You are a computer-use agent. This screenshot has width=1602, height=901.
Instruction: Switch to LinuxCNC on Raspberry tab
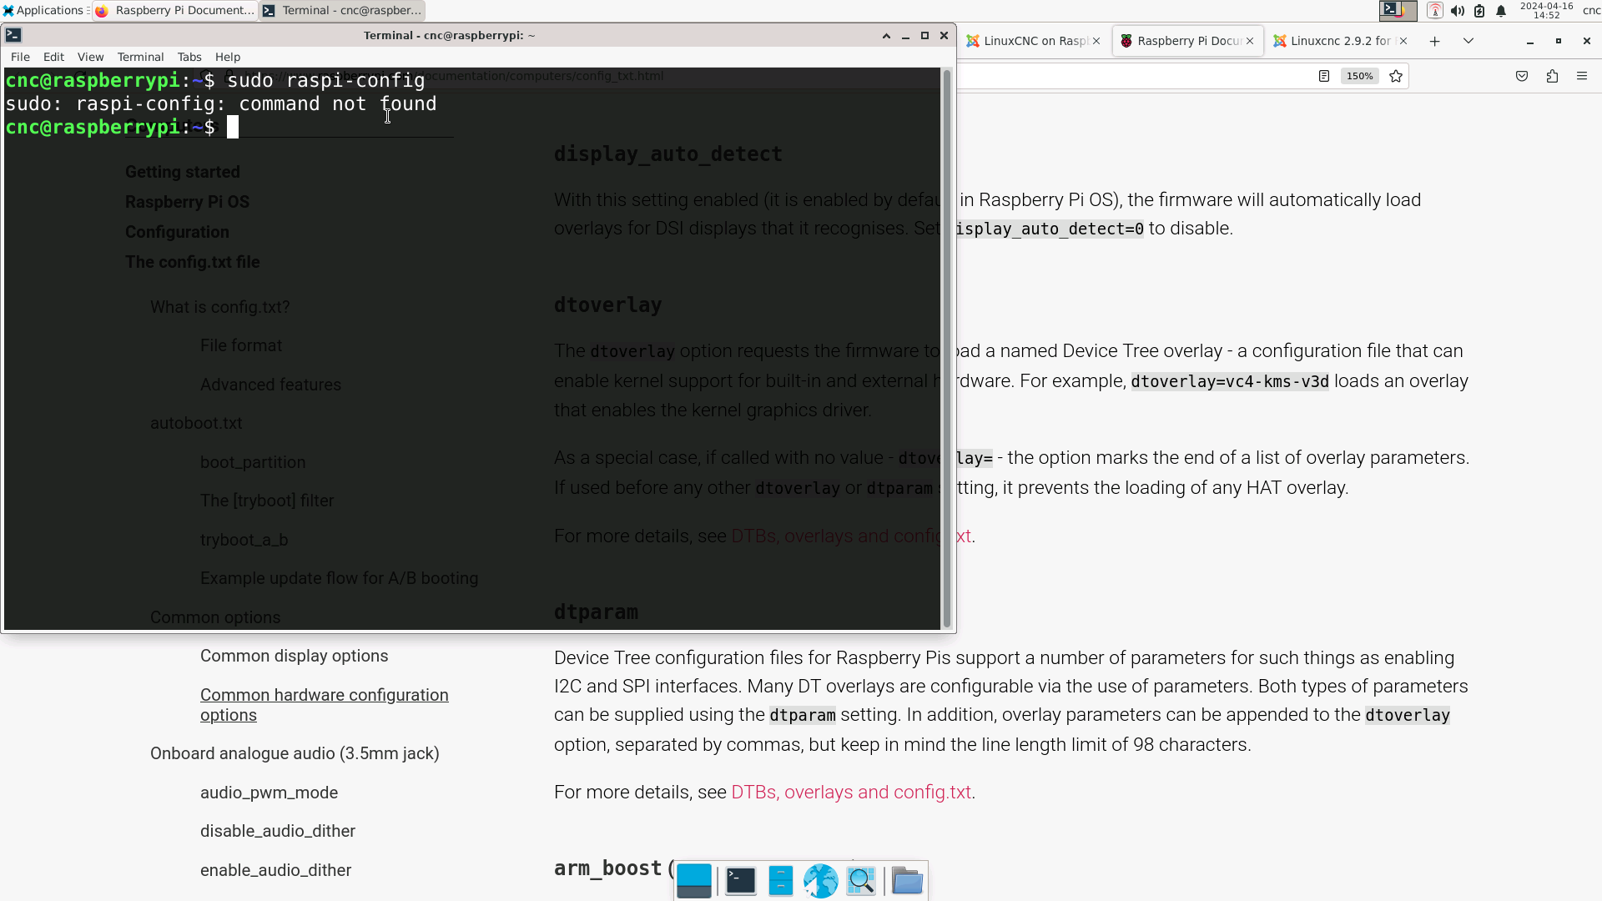(1033, 41)
